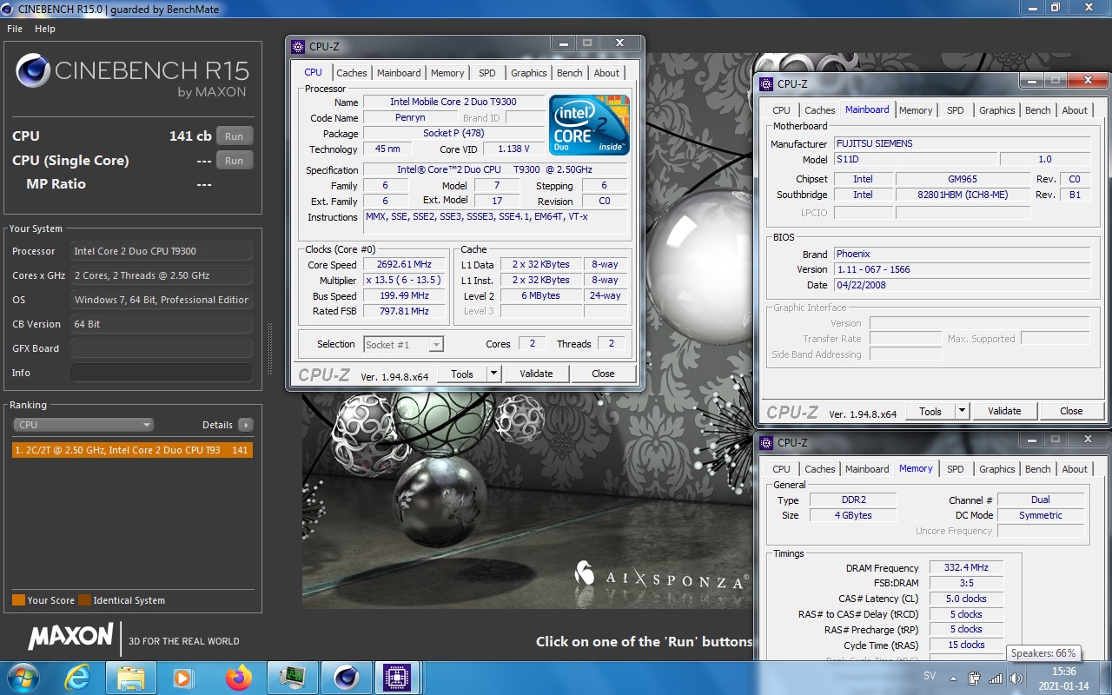Image resolution: width=1112 pixels, height=695 pixels.
Task: Open Caches tab in Mainboard CPU-Z window
Action: click(820, 110)
